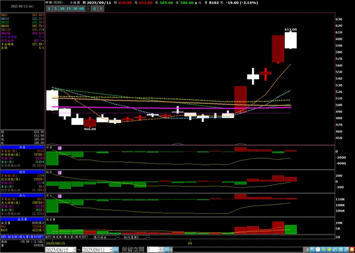Click the orange clock pie icon

tap(318, 249)
